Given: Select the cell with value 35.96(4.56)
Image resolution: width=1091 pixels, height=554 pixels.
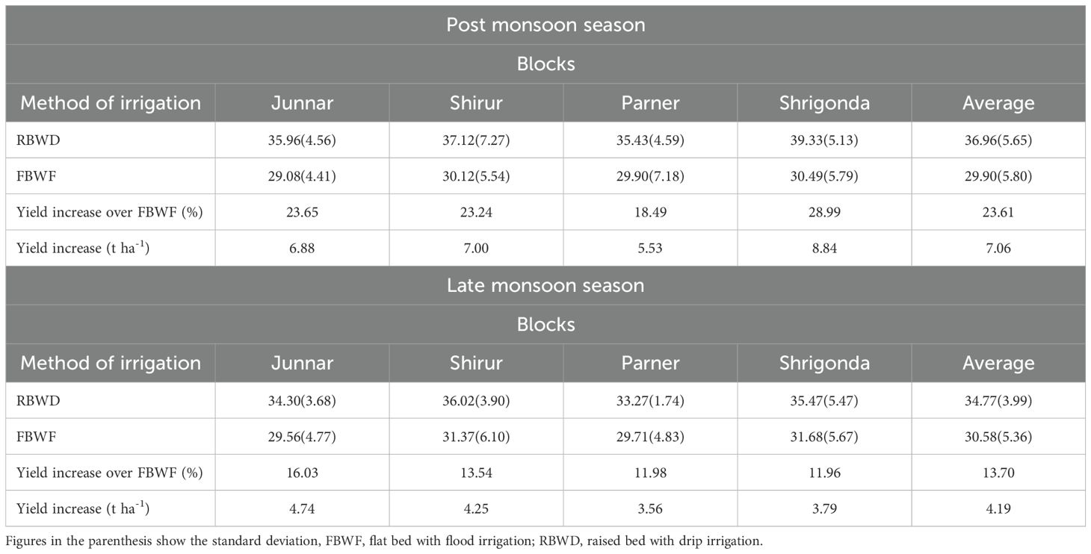Looking at the screenshot, I should (x=302, y=140).
